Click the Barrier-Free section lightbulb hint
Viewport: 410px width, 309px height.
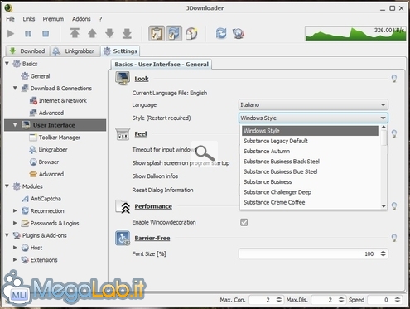394,238
